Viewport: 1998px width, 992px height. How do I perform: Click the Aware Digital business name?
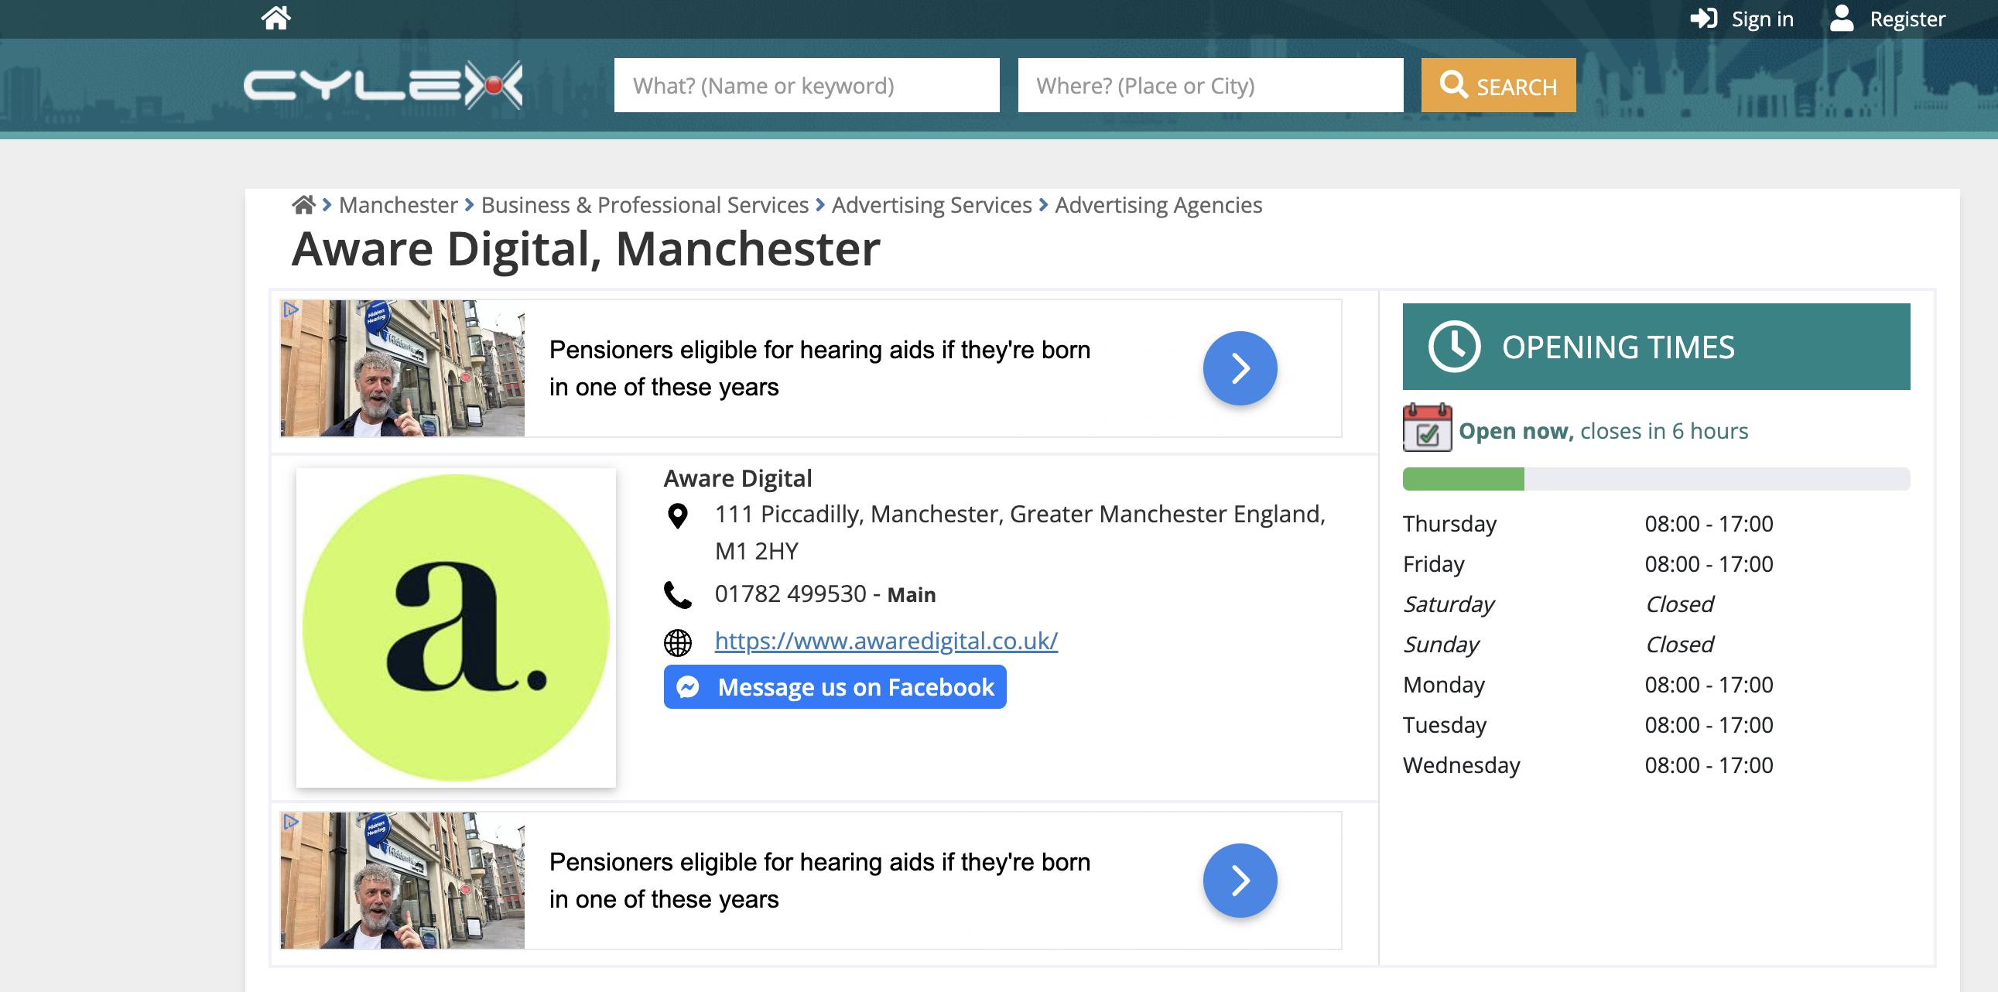(x=737, y=478)
